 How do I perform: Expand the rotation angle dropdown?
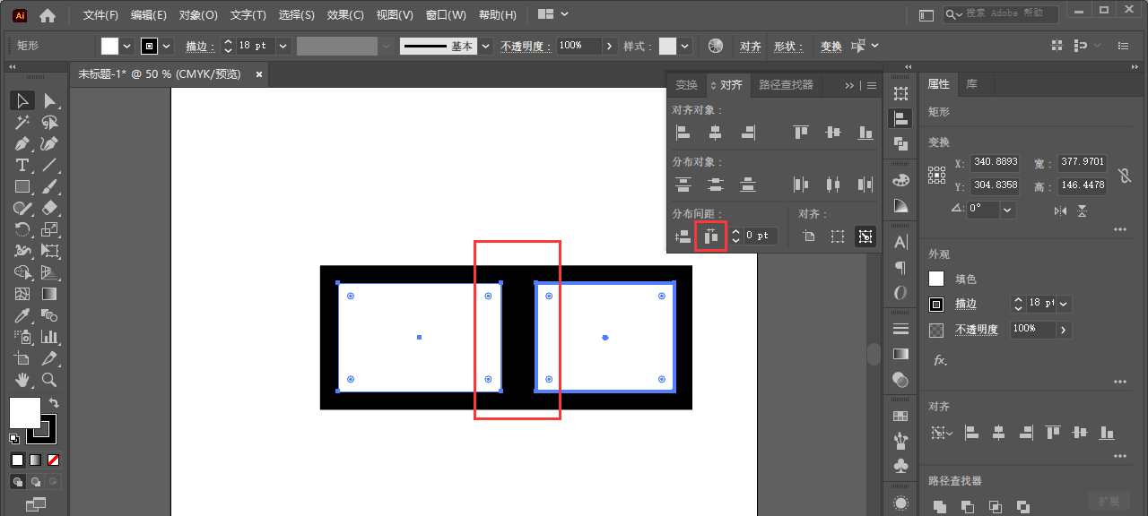[x=1007, y=210]
